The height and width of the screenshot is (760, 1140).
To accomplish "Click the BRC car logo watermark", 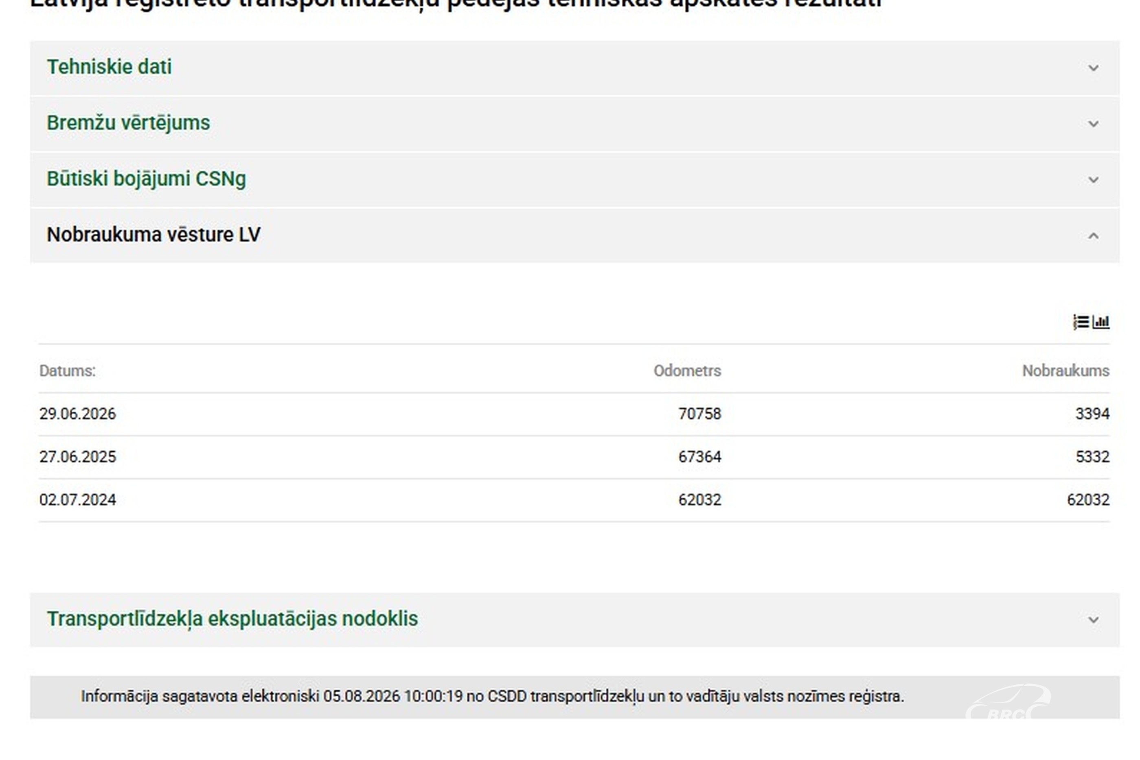I will click(x=1008, y=702).
